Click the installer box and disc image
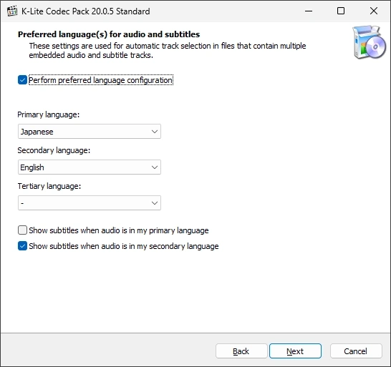 point(370,42)
